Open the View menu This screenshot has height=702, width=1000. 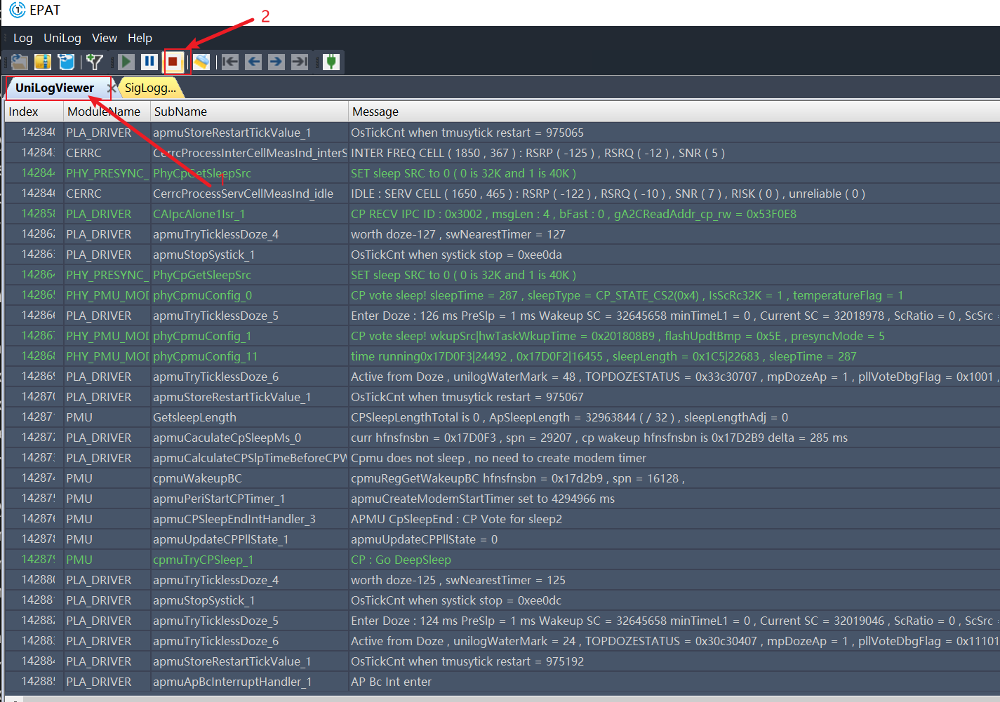coord(105,38)
